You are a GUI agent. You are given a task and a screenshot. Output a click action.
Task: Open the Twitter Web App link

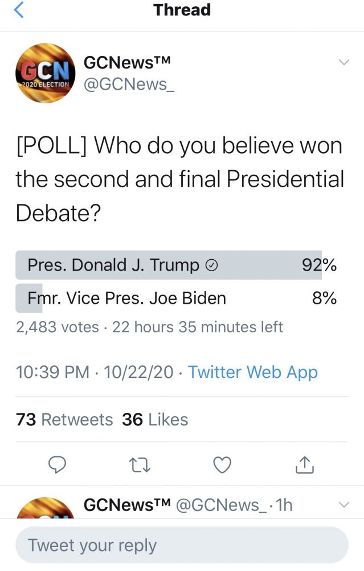[x=253, y=372]
